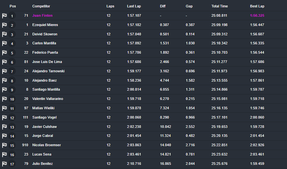Select Ezequiel Mieres competitor name
287x169 pixels.
coord(45,25)
